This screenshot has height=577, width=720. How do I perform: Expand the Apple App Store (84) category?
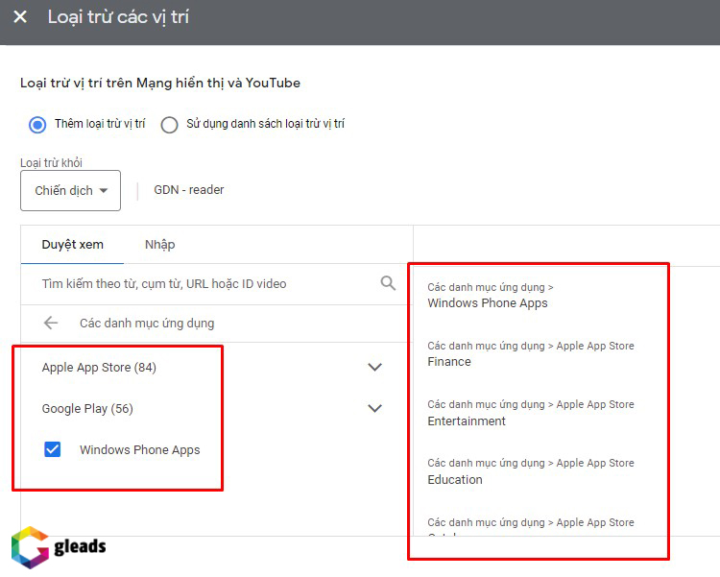374,367
